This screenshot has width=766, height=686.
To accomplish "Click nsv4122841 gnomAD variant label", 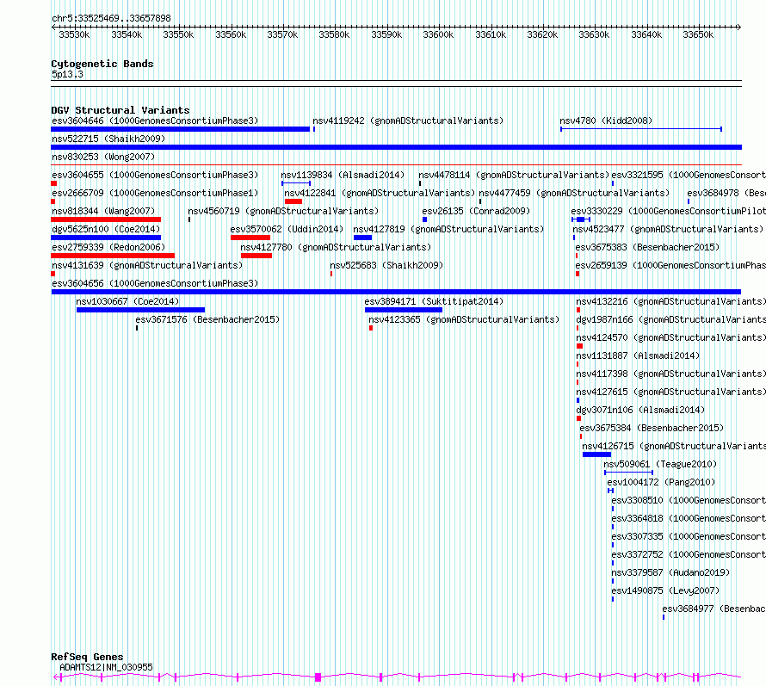I will (380, 193).
